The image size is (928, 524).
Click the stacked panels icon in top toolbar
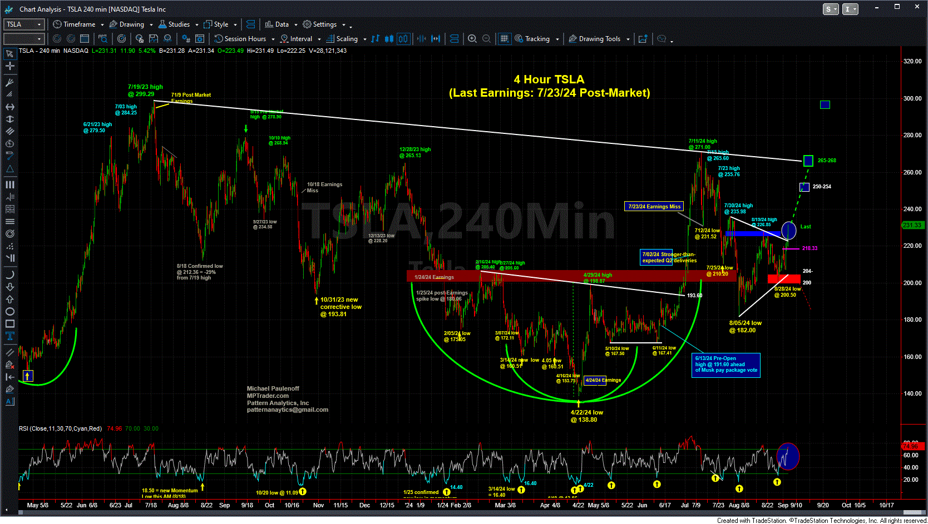(250, 24)
